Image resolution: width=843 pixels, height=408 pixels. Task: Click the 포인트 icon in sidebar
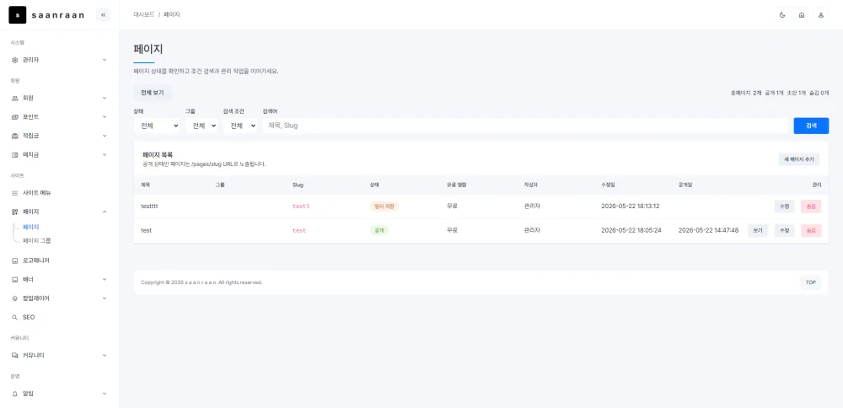tap(15, 117)
